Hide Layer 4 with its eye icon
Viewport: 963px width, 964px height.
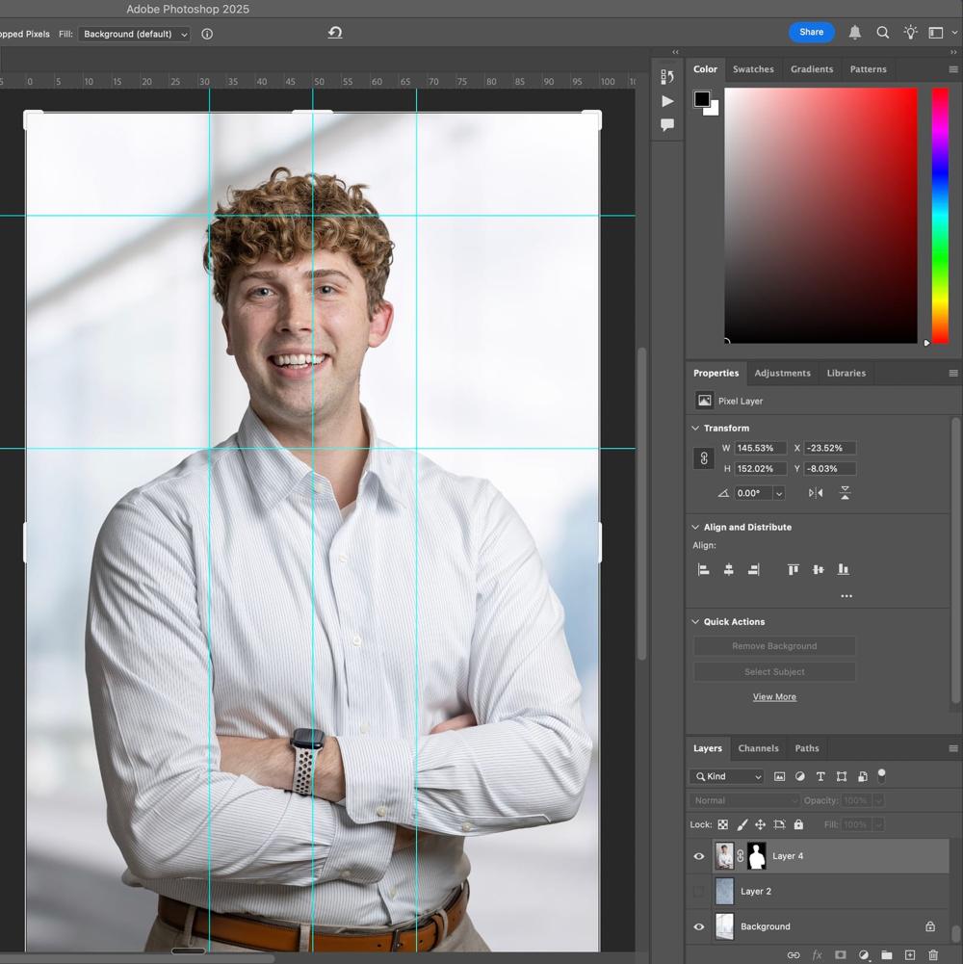[x=699, y=856]
